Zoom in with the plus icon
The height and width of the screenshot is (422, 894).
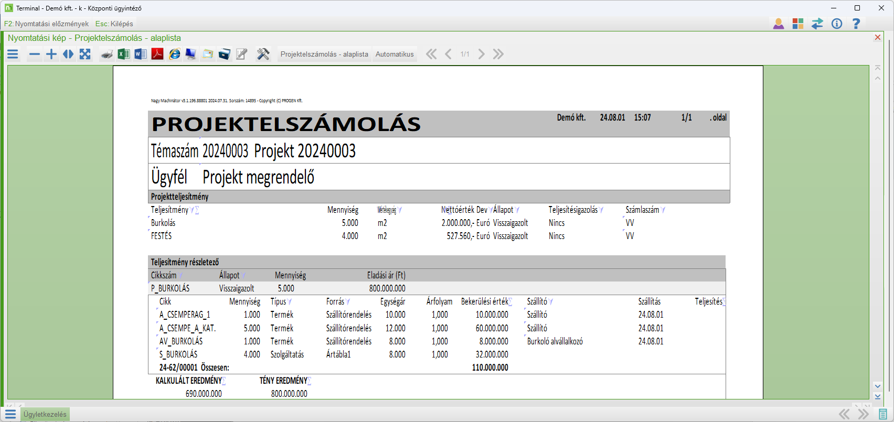click(x=51, y=54)
